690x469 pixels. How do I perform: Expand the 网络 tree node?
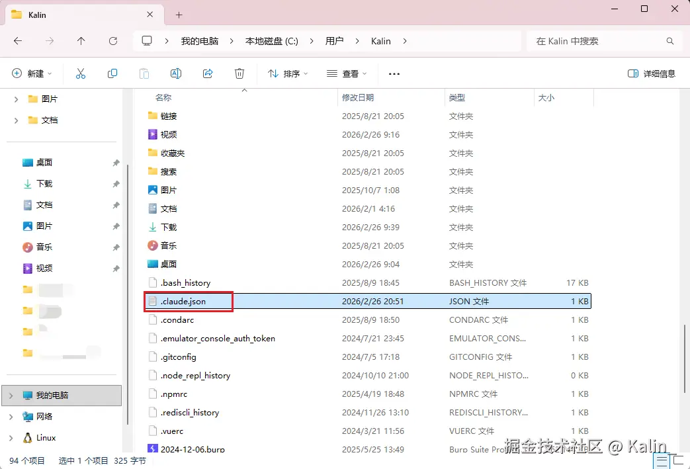(x=11, y=417)
